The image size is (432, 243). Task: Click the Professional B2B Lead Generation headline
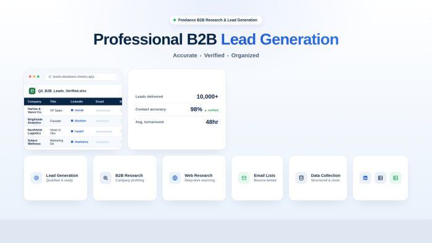(x=216, y=39)
